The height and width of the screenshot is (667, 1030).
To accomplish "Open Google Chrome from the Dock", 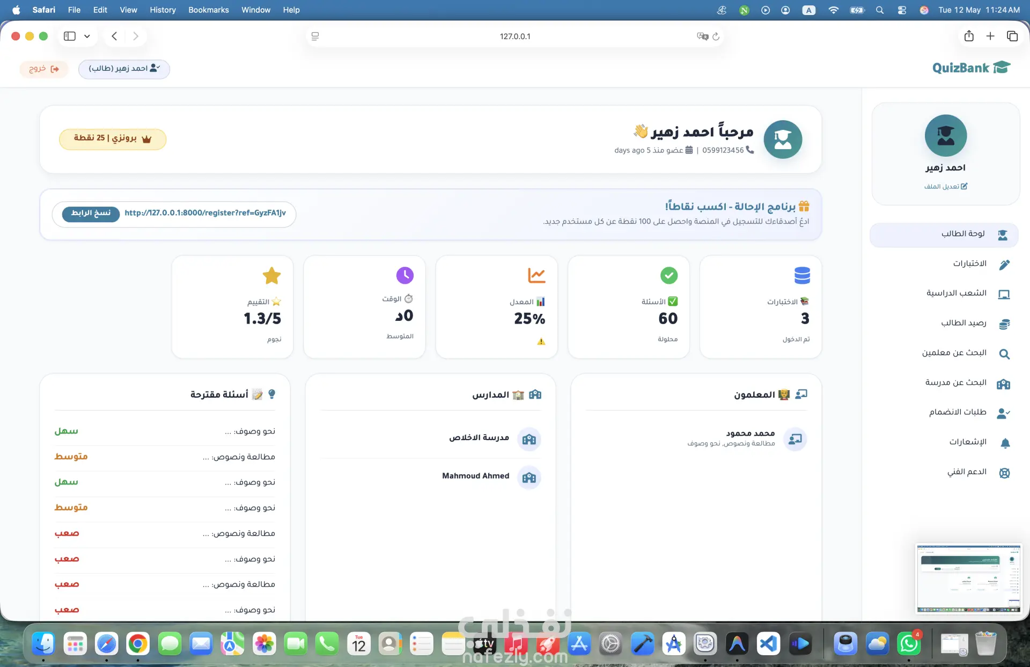I will [x=138, y=643].
